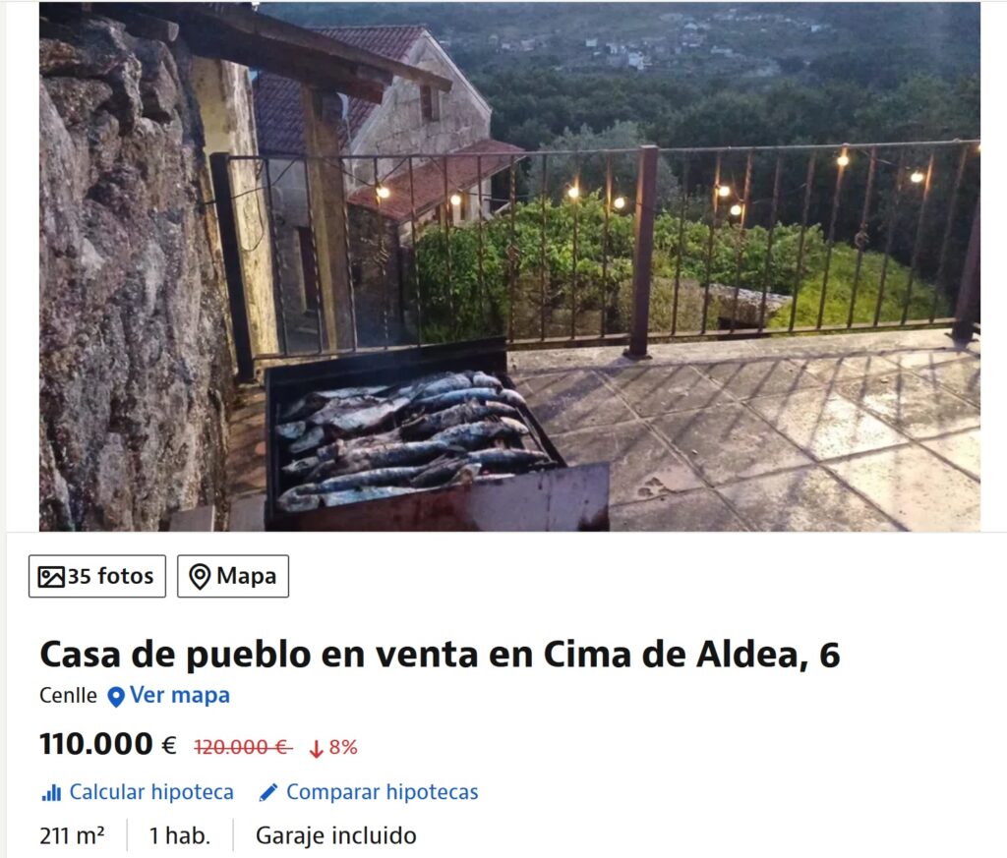Open the main terrace listing photo
Image resolution: width=1007 pixels, height=858 pixels.
(509, 267)
